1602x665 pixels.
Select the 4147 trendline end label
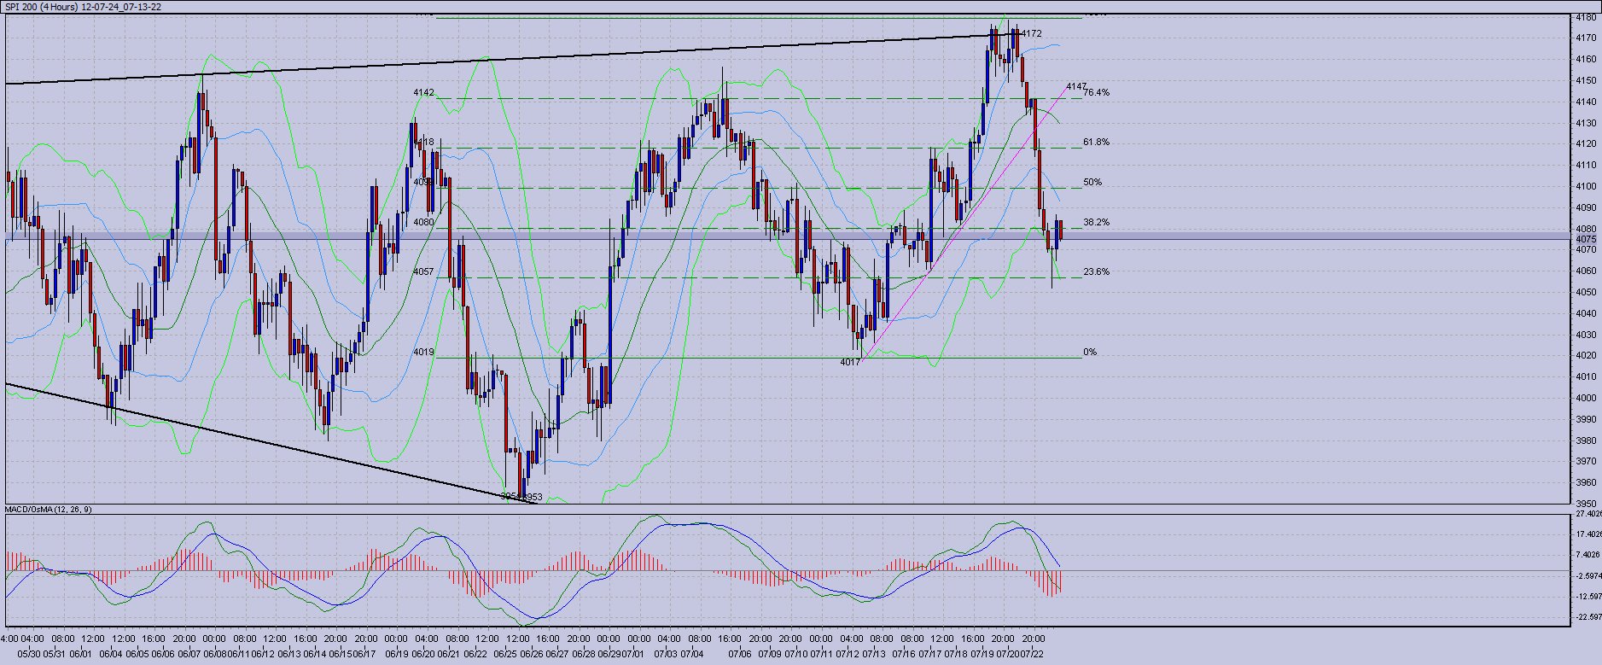(x=1075, y=86)
